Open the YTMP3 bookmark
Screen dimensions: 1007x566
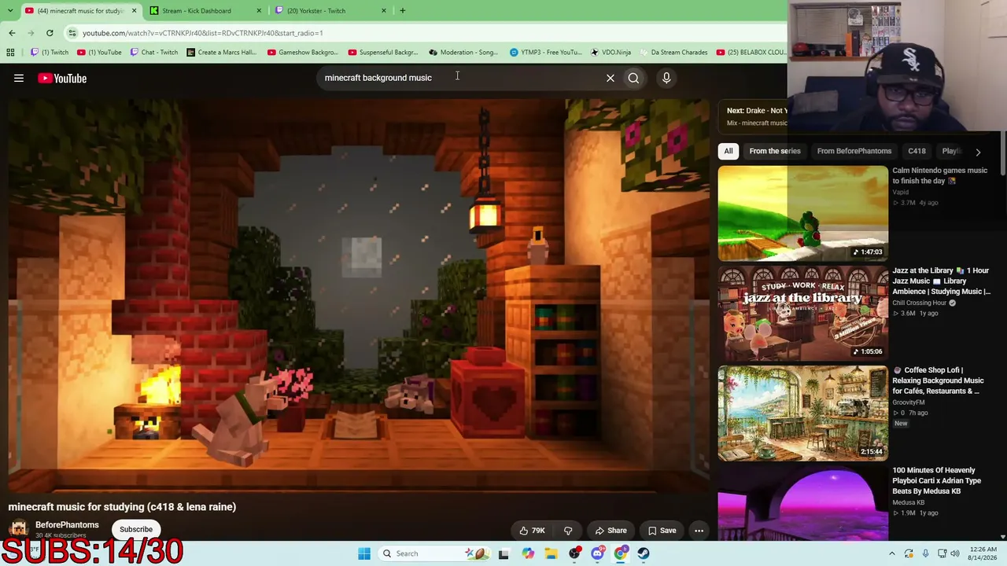pyautogui.click(x=545, y=53)
